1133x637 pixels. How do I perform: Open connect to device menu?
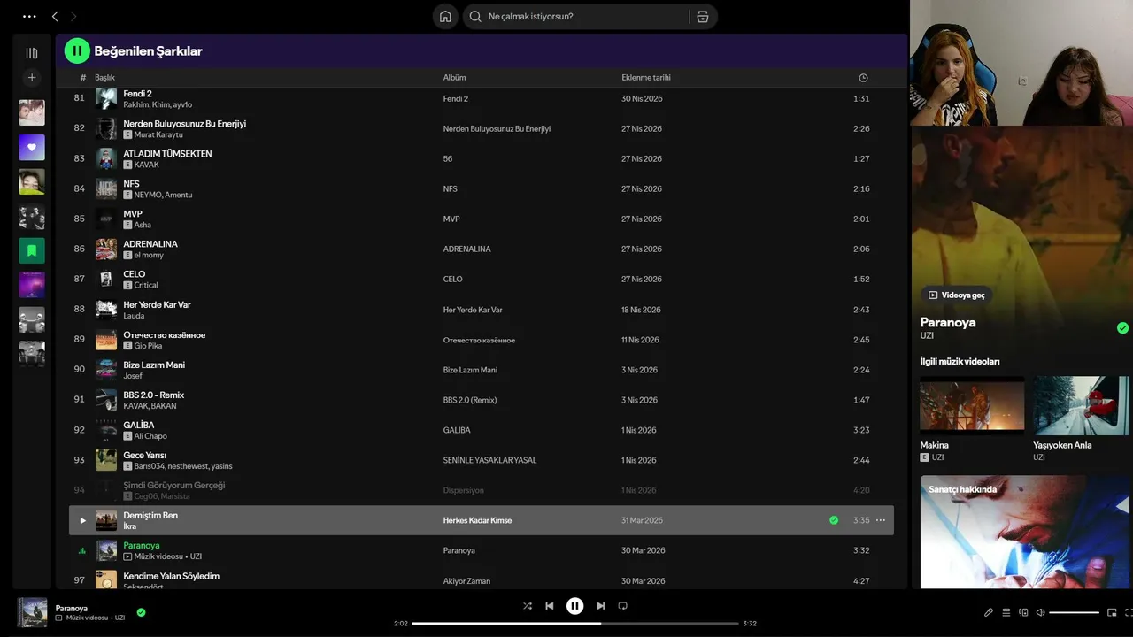pos(1023,612)
